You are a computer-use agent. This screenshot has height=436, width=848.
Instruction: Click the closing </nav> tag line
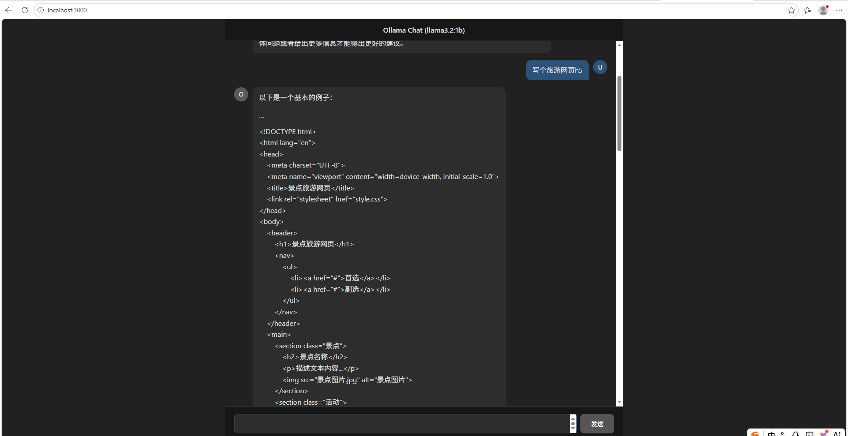point(286,312)
